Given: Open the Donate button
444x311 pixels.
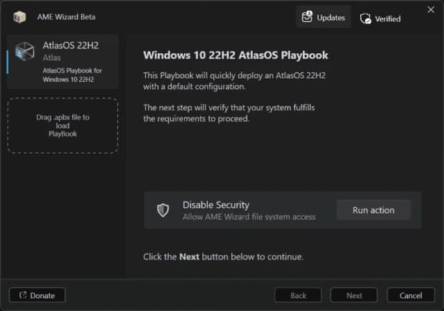Looking at the screenshot, I should pyautogui.click(x=37, y=296).
